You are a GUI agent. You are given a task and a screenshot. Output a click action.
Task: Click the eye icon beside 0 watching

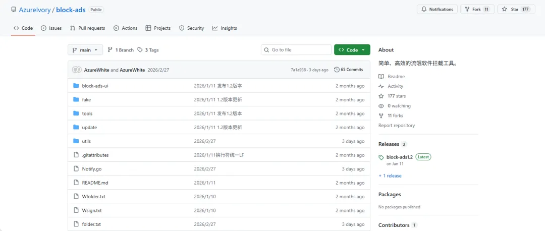(381, 106)
